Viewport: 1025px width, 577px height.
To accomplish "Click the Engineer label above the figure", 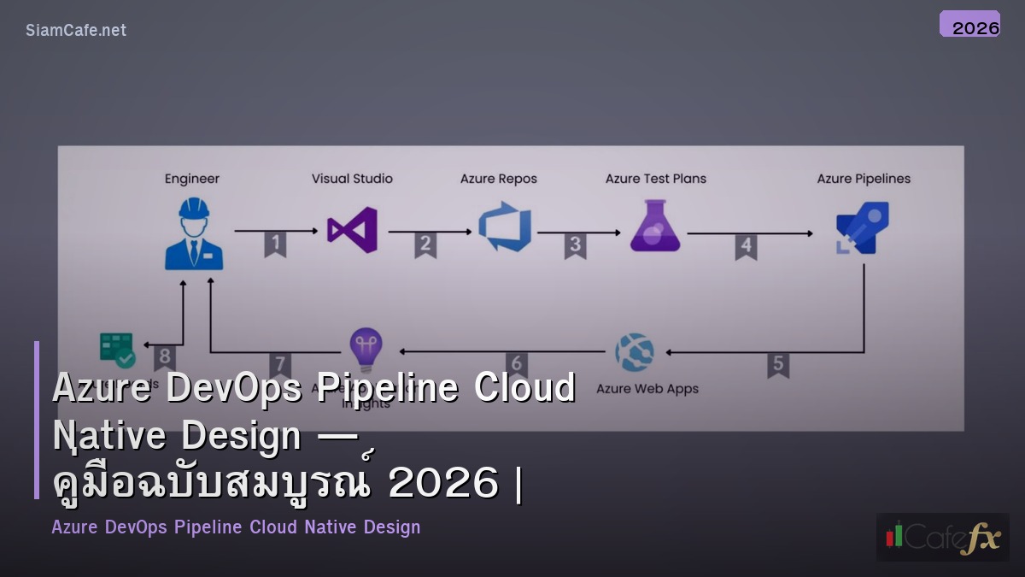I will coord(192,179).
